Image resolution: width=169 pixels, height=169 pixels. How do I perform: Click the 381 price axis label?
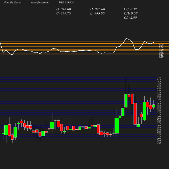pyautogui.click(x=159, y=99)
